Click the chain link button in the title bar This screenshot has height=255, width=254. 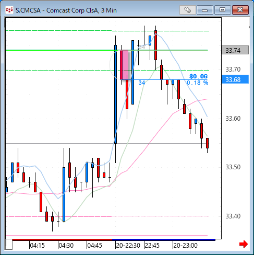pyautogui.click(x=187, y=10)
